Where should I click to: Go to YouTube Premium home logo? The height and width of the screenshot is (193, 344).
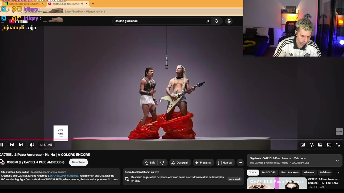(19, 21)
